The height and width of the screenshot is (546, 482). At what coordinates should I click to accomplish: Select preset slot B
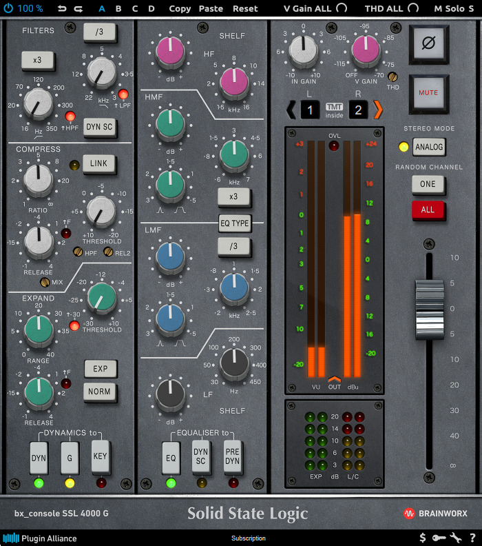click(118, 9)
